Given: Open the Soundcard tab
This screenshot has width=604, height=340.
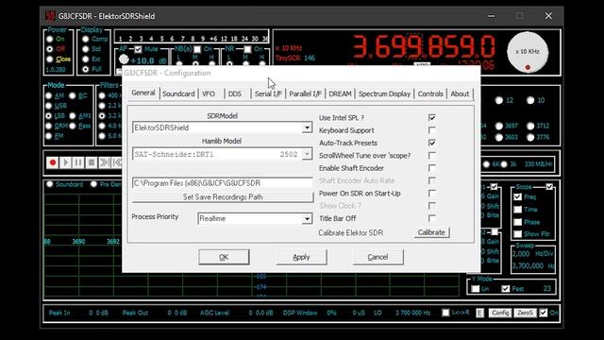Looking at the screenshot, I should click(x=178, y=93).
